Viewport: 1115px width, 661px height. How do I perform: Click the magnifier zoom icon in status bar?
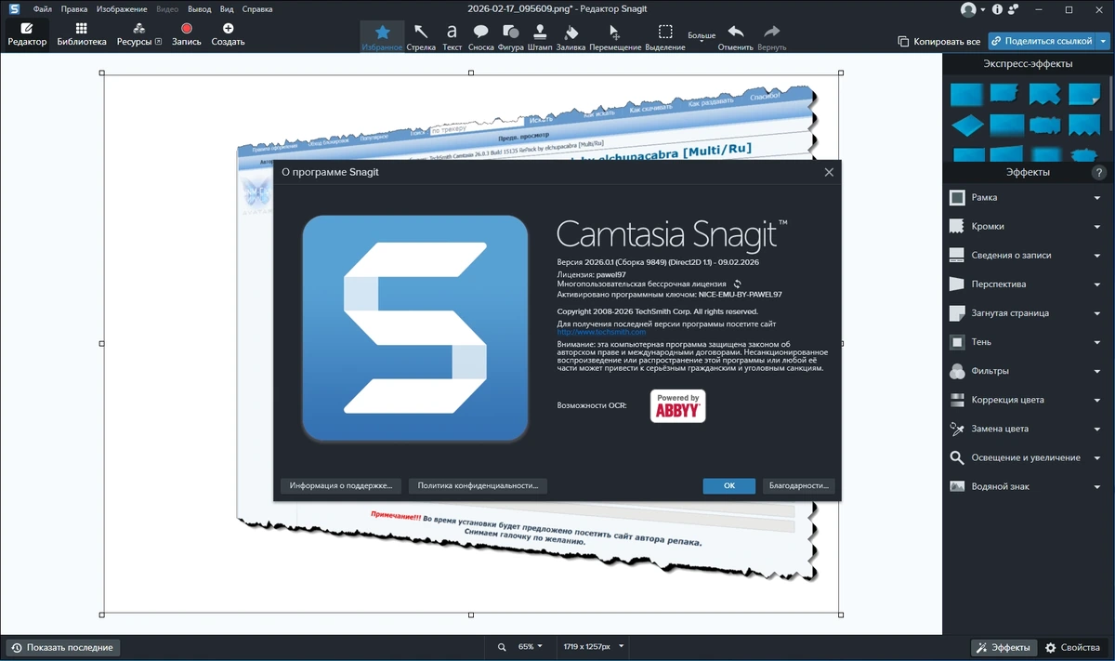click(x=502, y=647)
